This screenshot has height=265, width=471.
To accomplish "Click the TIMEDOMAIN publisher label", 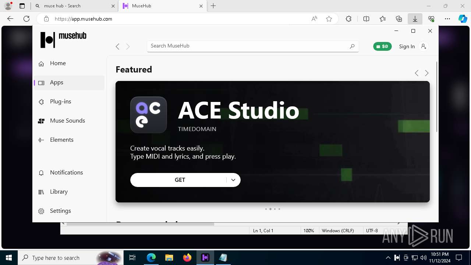I will pos(197,129).
